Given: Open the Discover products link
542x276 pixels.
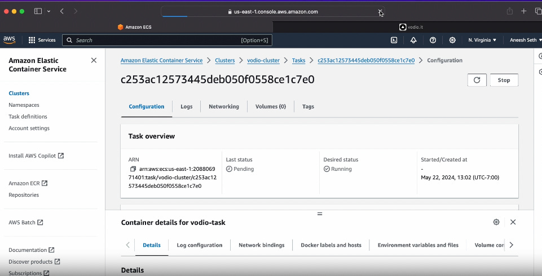Looking at the screenshot, I should [x=34, y=262].
